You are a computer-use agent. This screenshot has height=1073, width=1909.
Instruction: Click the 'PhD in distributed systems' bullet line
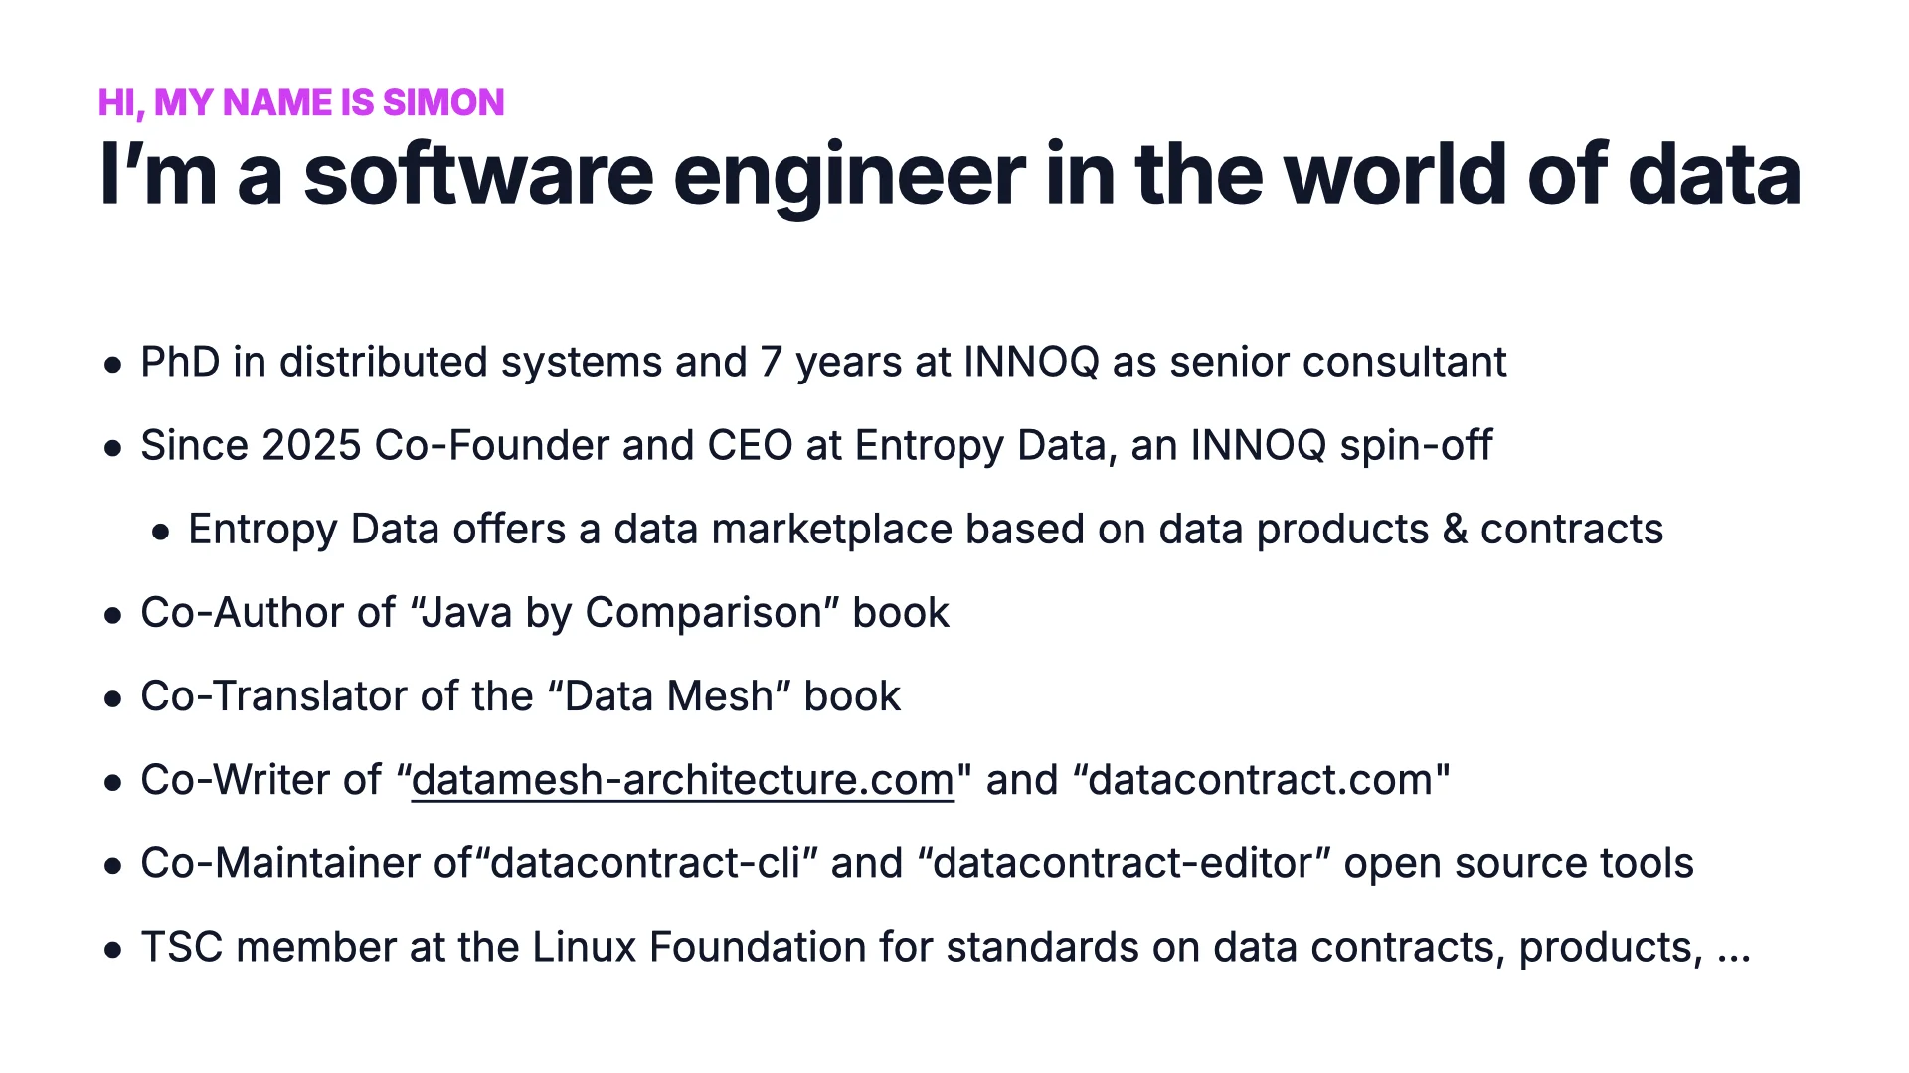[823, 363]
